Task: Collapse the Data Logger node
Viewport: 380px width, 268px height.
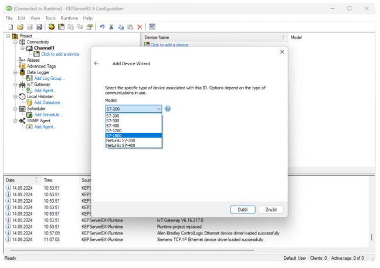Action: [15, 72]
